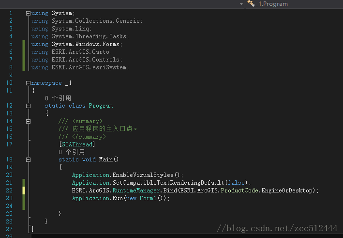
Task: Click 'RuntimeManager' in the Bind line
Action: [x=136, y=190]
